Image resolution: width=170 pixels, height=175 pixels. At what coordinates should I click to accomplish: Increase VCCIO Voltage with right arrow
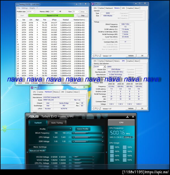(93, 160)
